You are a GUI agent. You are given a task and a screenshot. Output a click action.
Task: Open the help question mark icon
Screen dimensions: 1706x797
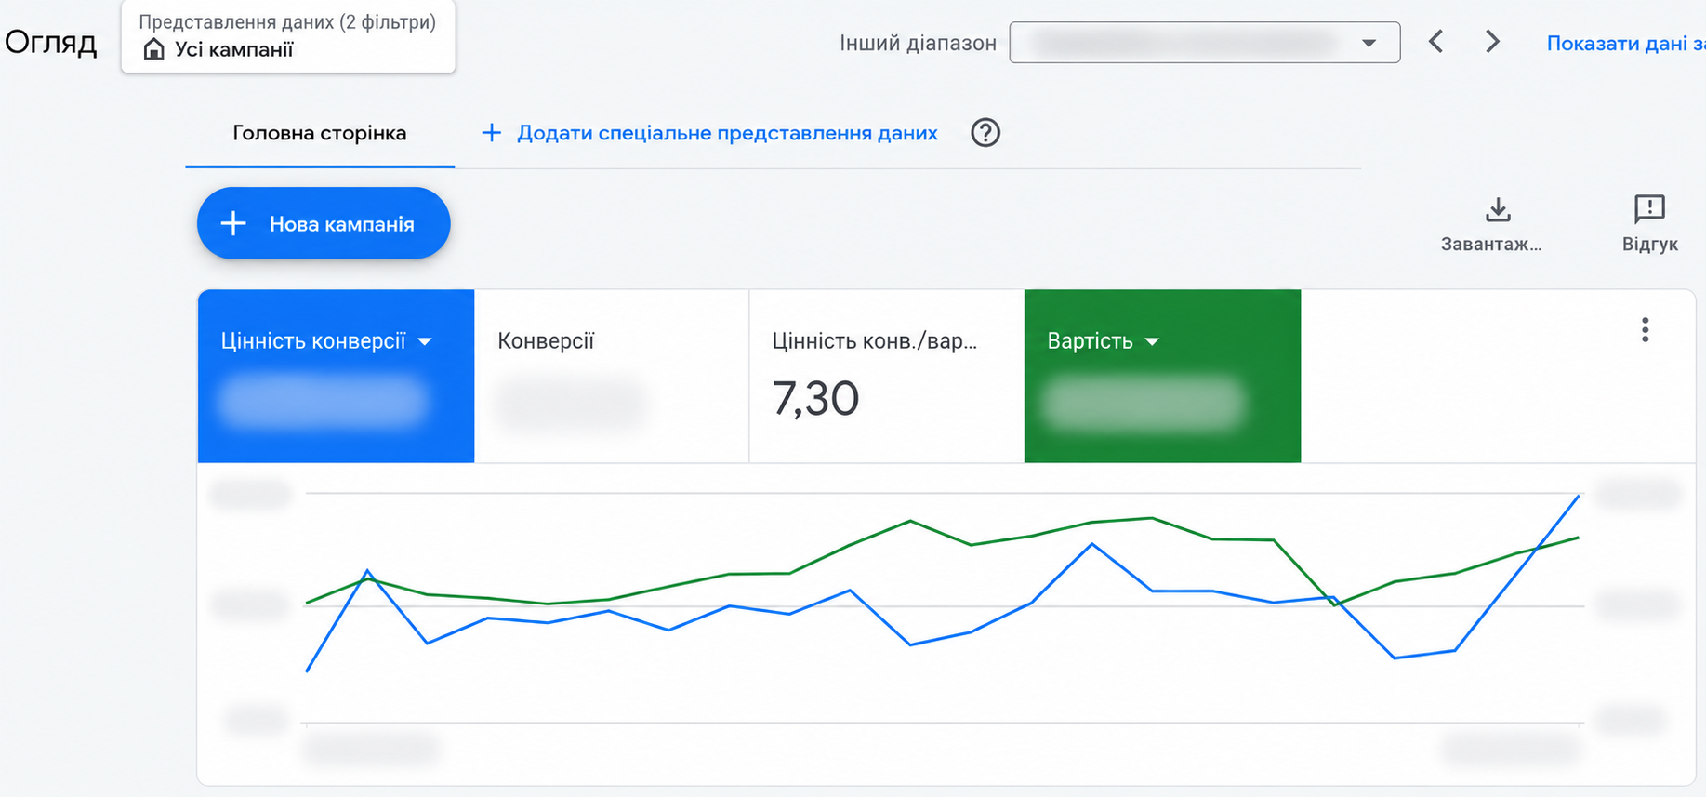[x=985, y=133]
